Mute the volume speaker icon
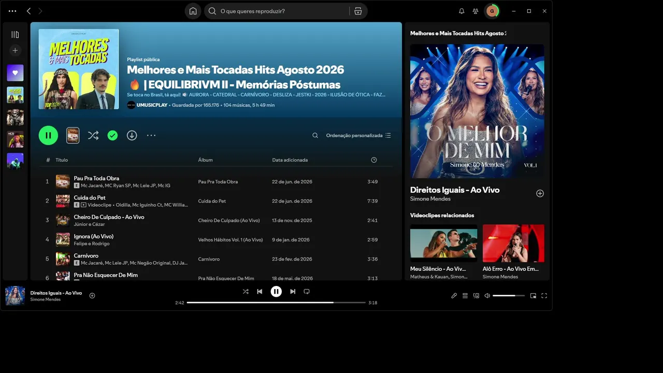Screen dimensions: 663x373 (487, 296)
